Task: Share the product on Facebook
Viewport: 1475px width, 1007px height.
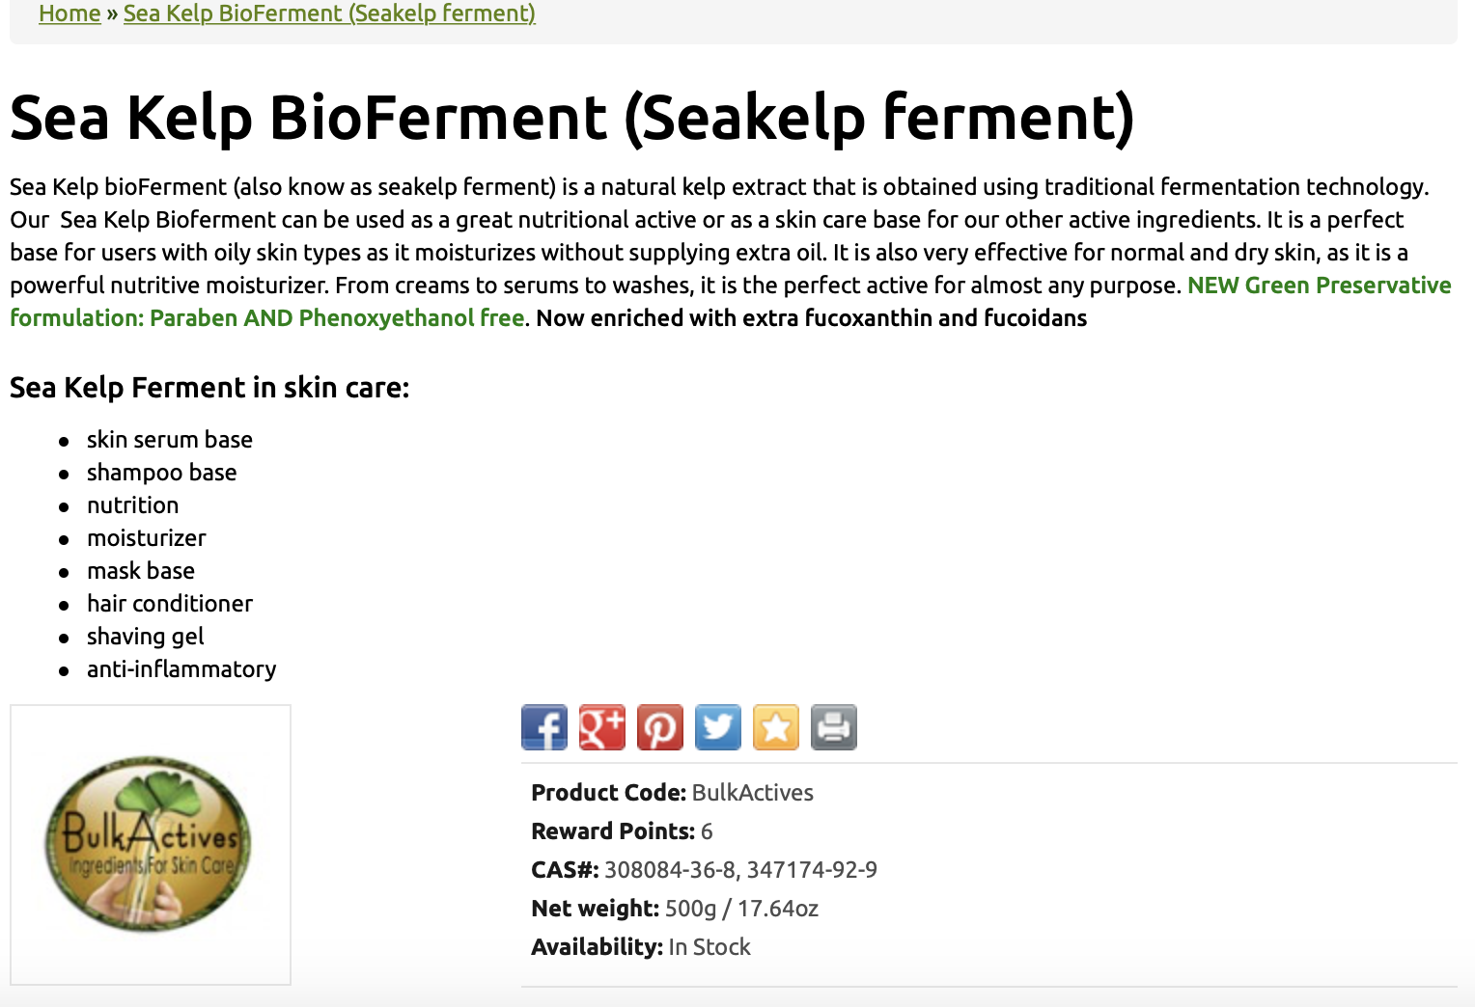Action: [x=544, y=727]
